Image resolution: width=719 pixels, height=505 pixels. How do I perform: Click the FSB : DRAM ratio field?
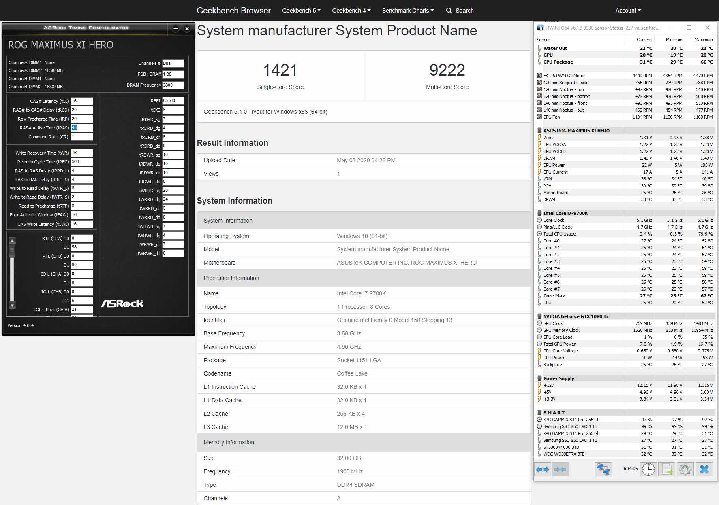[x=173, y=74]
